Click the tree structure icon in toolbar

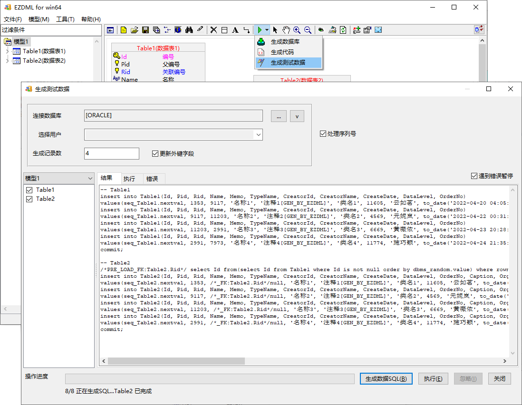pyautogui.click(x=167, y=30)
